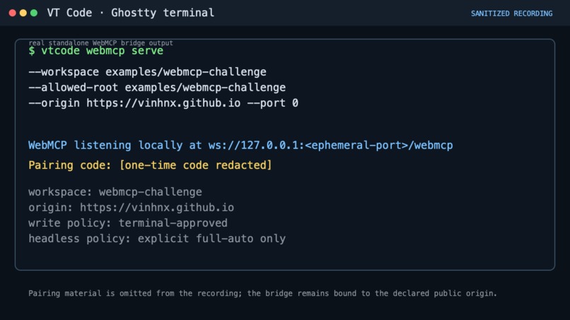Click the 'Pairing code: [one-time code redacted]' line

(150, 165)
